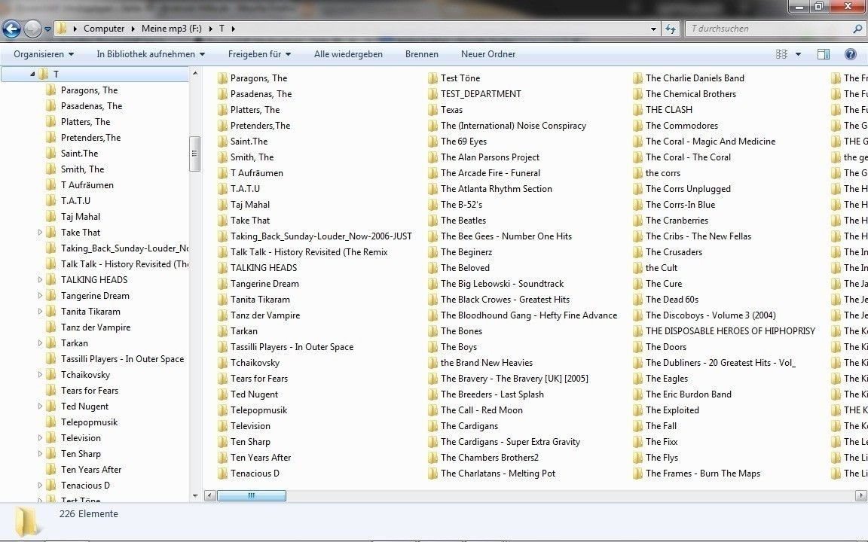Select 'Paragons, The' folder icon in file list
This screenshot has height=542, width=868.
(222, 78)
